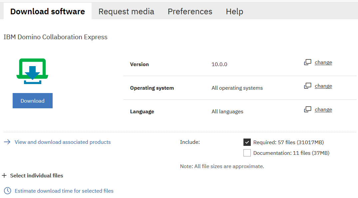Click the Language row label
The width and height of the screenshot is (358, 198).
[142, 111]
